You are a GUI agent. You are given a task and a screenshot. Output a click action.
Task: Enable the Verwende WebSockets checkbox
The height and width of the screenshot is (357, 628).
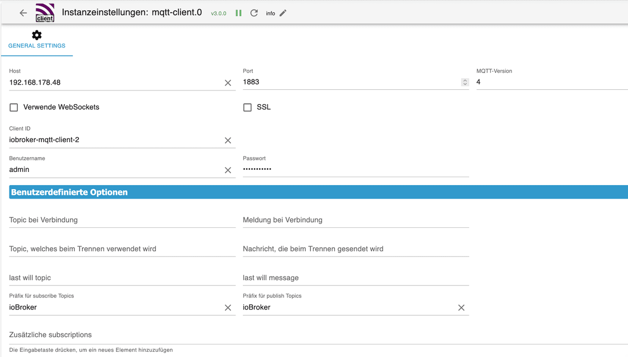coord(13,107)
